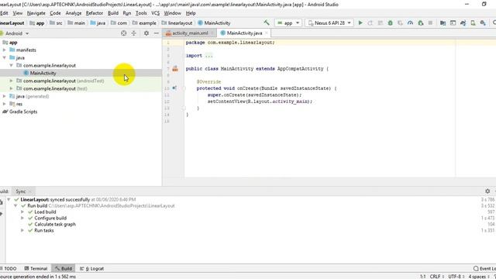Viewport: 496px width, 279px height.
Task: Click the linearlayout breadcrumb in navigation bar
Action: point(177,22)
